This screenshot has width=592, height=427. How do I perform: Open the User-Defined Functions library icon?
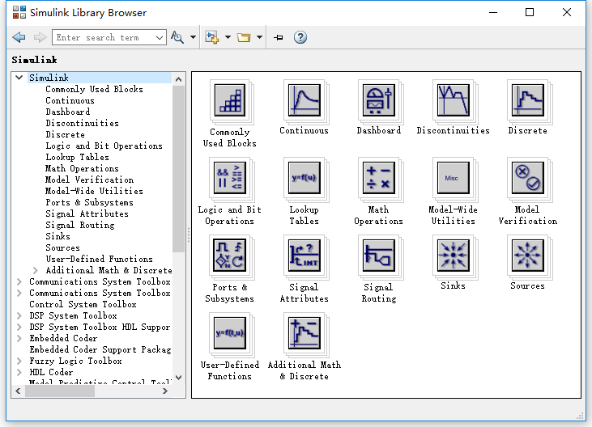[229, 332]
